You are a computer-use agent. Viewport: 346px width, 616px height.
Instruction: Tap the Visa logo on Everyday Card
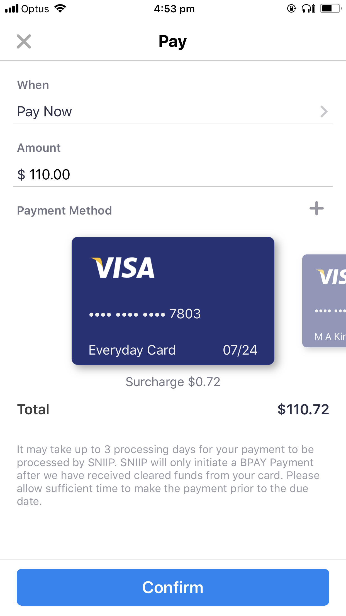click(x=123, y=268)
